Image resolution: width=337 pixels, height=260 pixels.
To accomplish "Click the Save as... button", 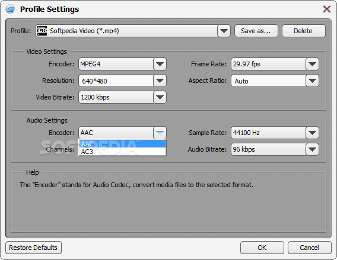I will point(256,31).
